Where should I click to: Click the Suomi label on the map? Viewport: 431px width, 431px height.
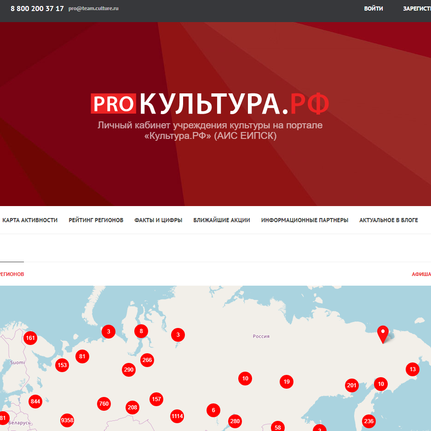tap(17, 362)
